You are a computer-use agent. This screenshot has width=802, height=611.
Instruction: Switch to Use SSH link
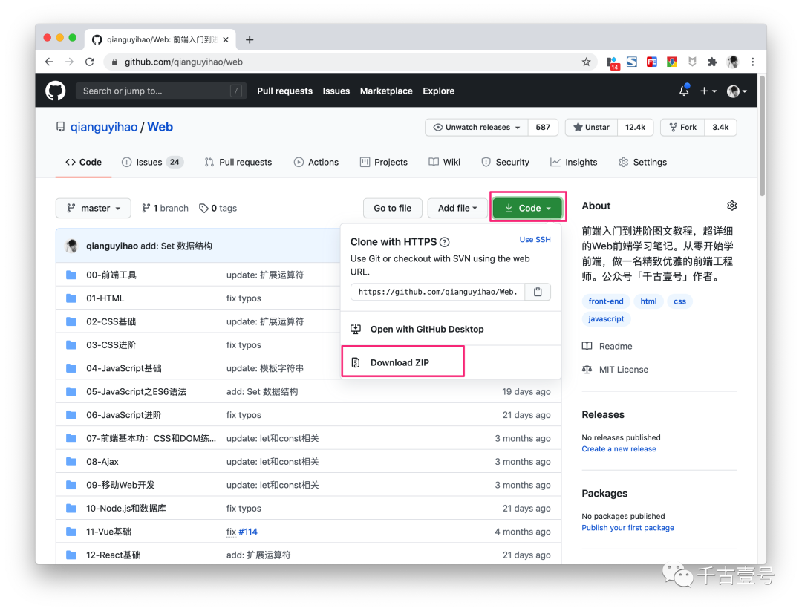click(535, 239)
